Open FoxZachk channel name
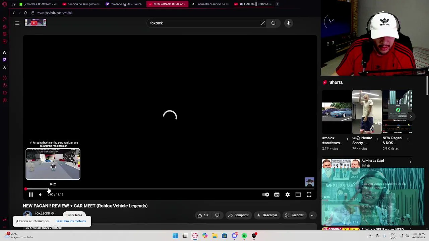This screenshot has width=429, height=241. (42, 213)
